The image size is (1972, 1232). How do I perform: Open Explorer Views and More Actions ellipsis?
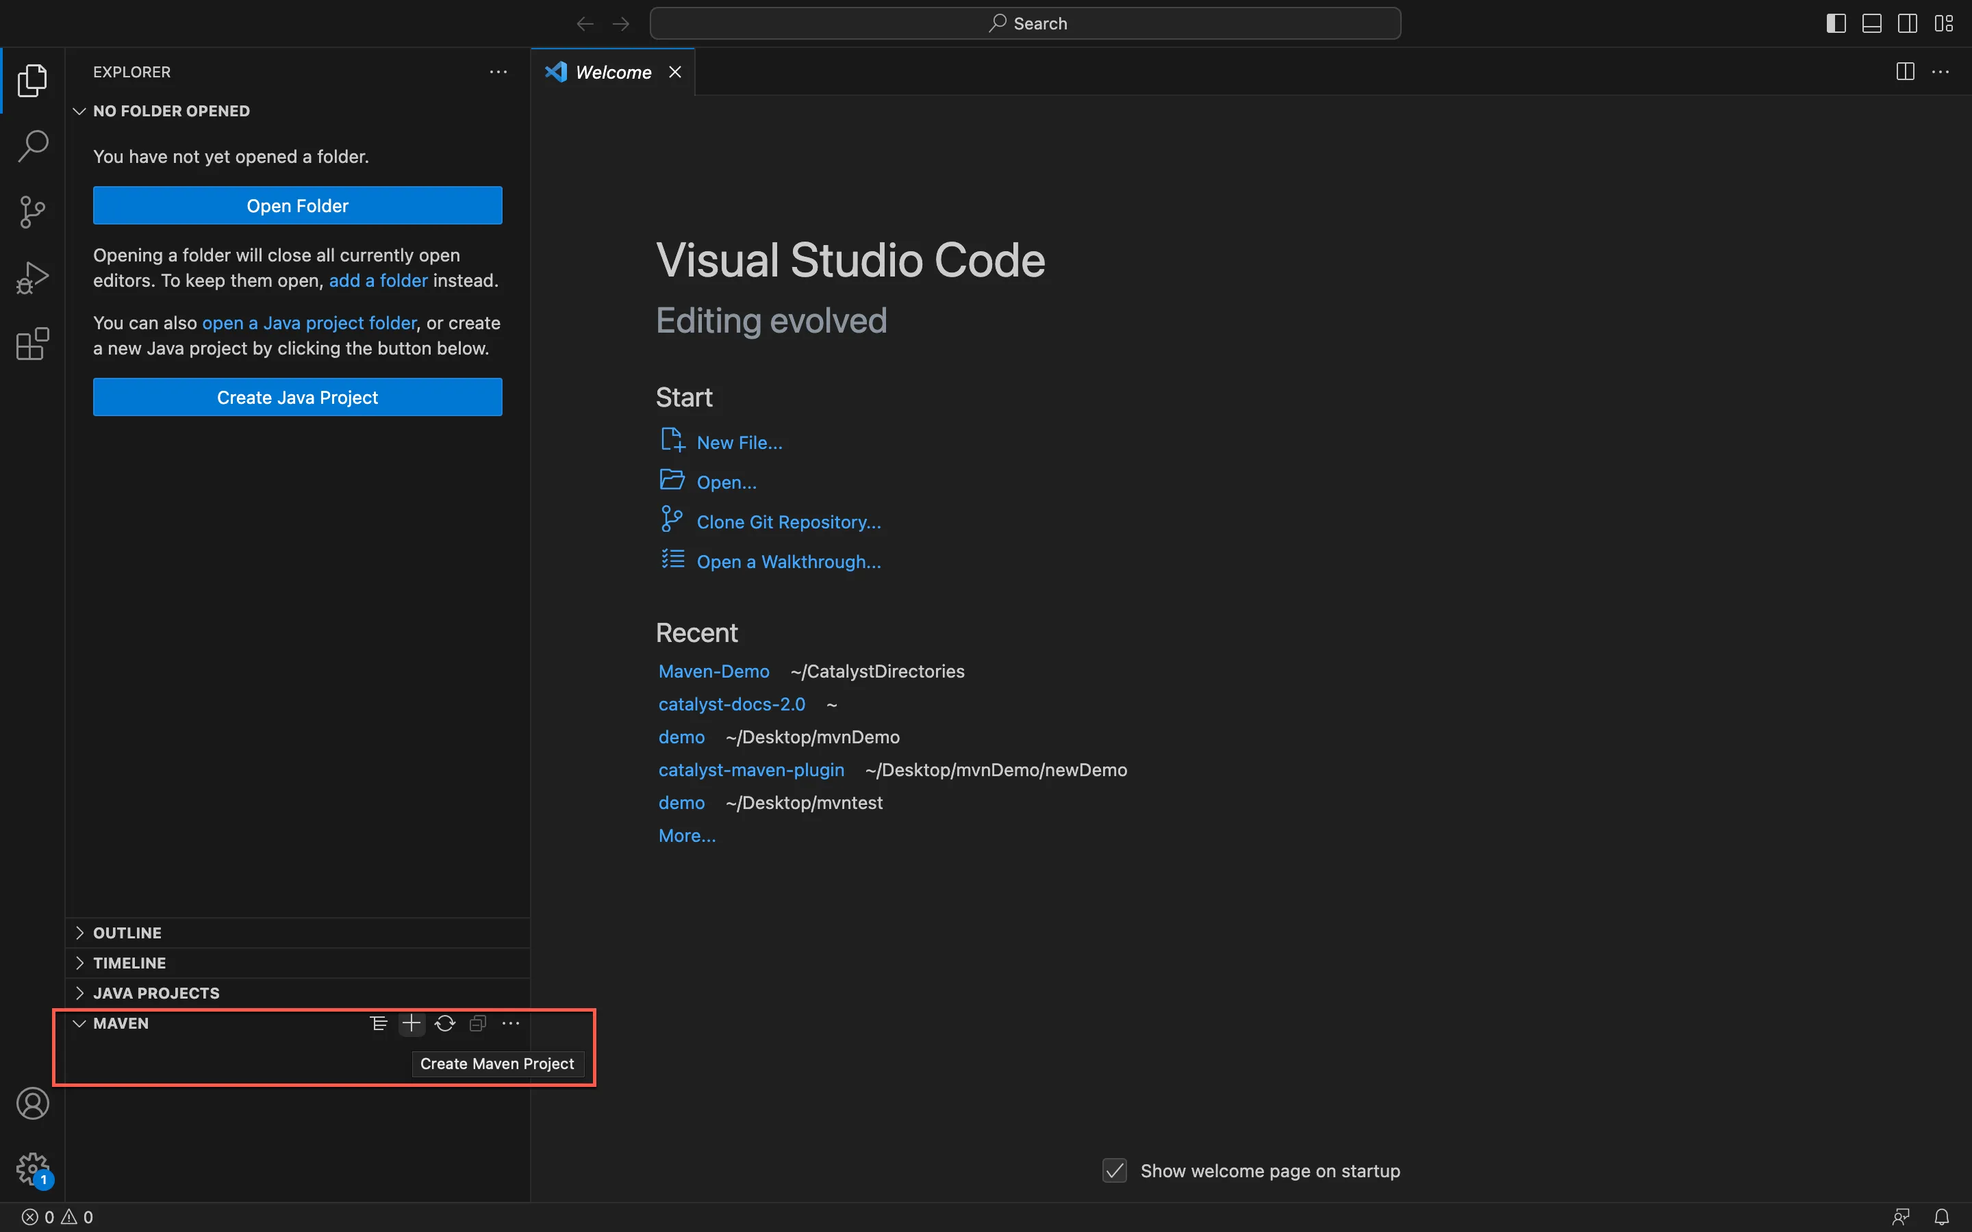coord(498,72)
